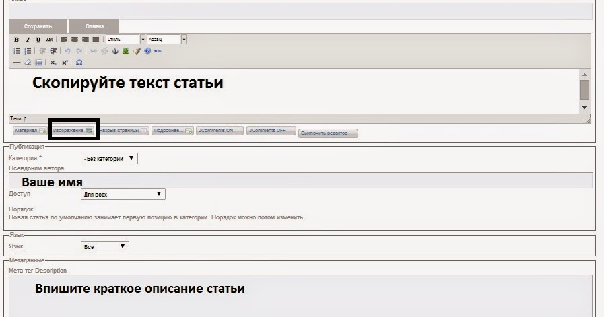The image size is (604, 317).
Task: Insert a bulleted list
Action: click(17, 51)
